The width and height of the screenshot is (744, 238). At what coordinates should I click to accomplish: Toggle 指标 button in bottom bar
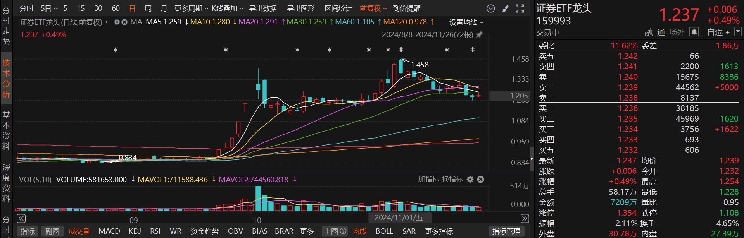tap(28, 231)
